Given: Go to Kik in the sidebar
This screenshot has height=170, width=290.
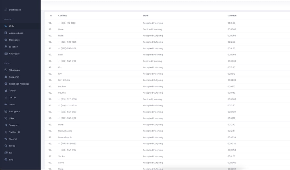Looking at the screenshot, I should [x=10, y=153].
